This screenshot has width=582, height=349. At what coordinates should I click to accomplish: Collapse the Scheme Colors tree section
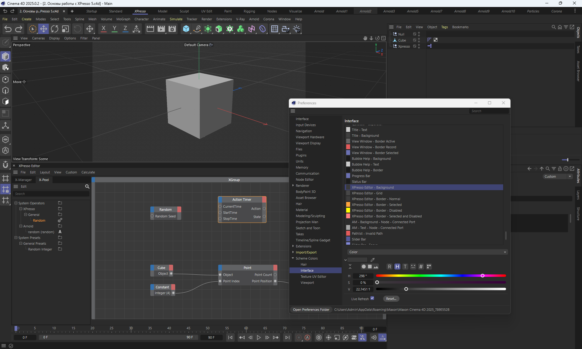click(x=293, y=258)
